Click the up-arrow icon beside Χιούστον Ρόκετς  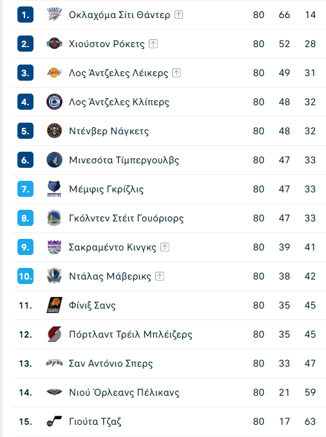click(153, 44)
